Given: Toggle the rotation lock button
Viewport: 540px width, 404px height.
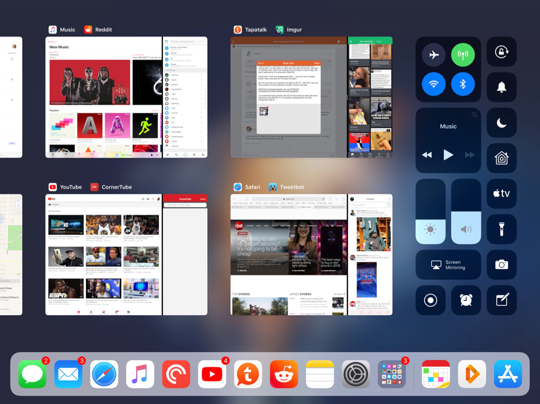Looking at the screenshot, I should (x=502, y=52).
